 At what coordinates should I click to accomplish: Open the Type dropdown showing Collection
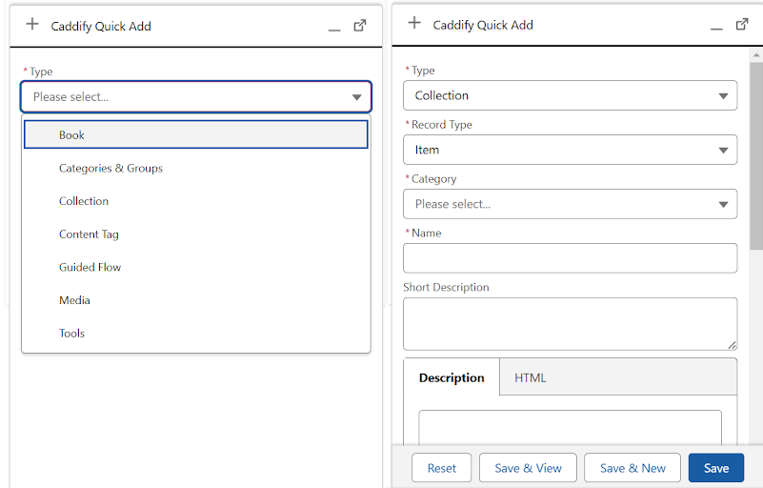570,95
